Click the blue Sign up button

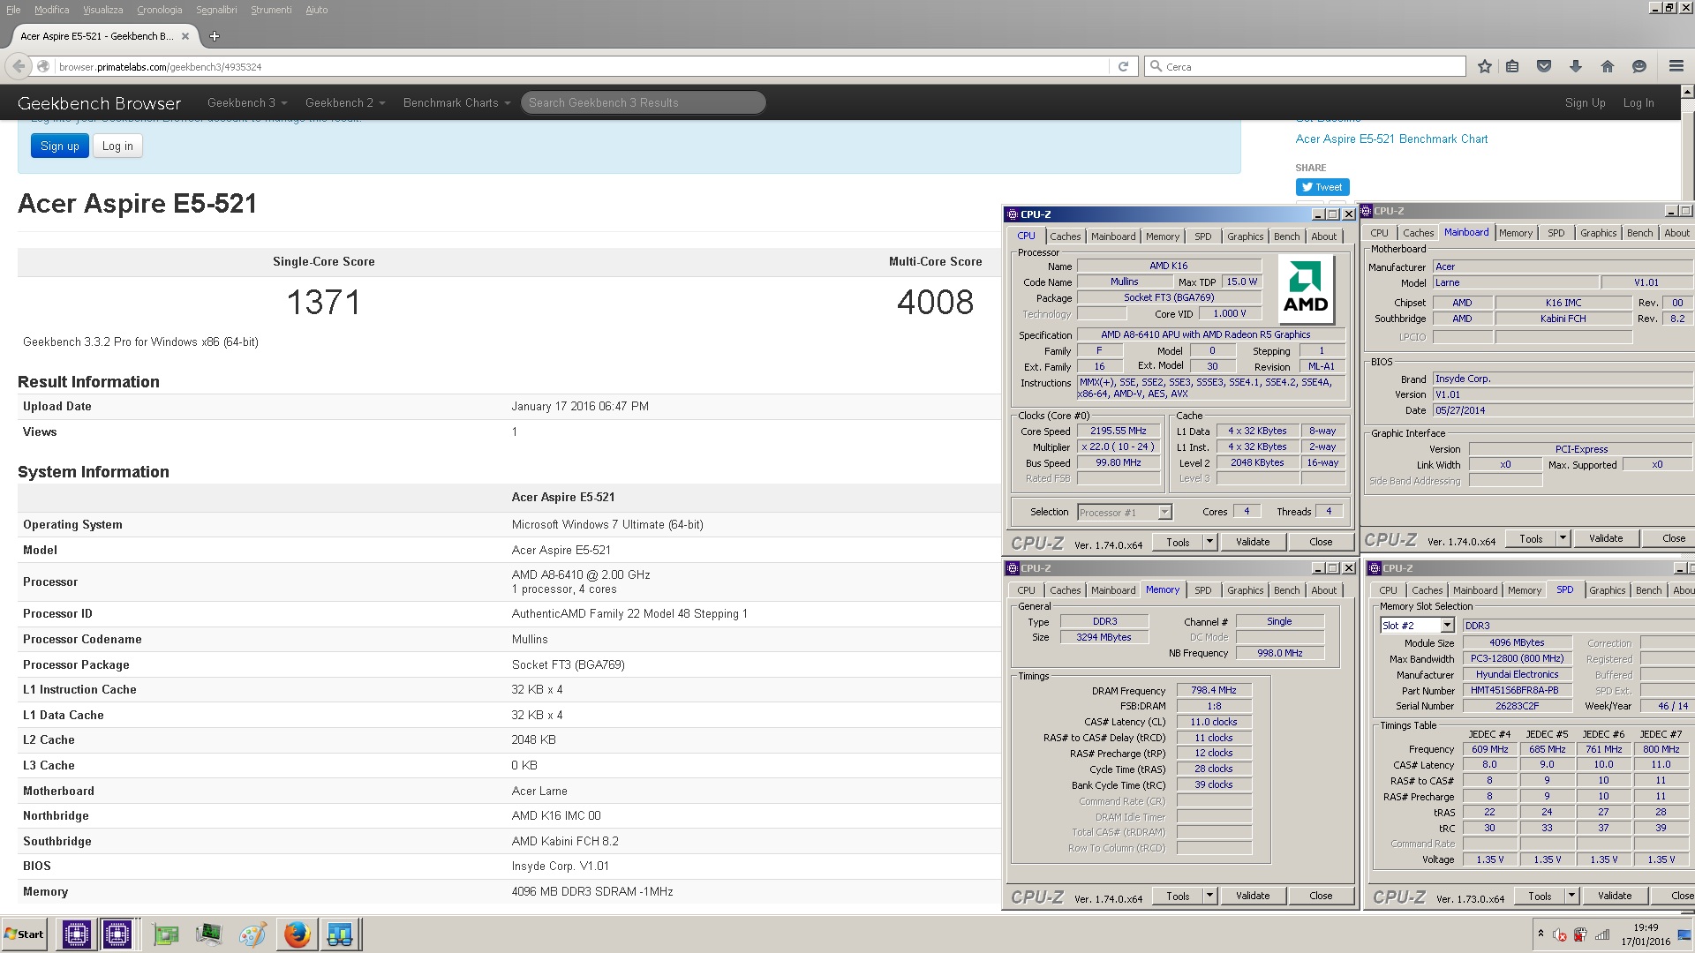point(60,146)
